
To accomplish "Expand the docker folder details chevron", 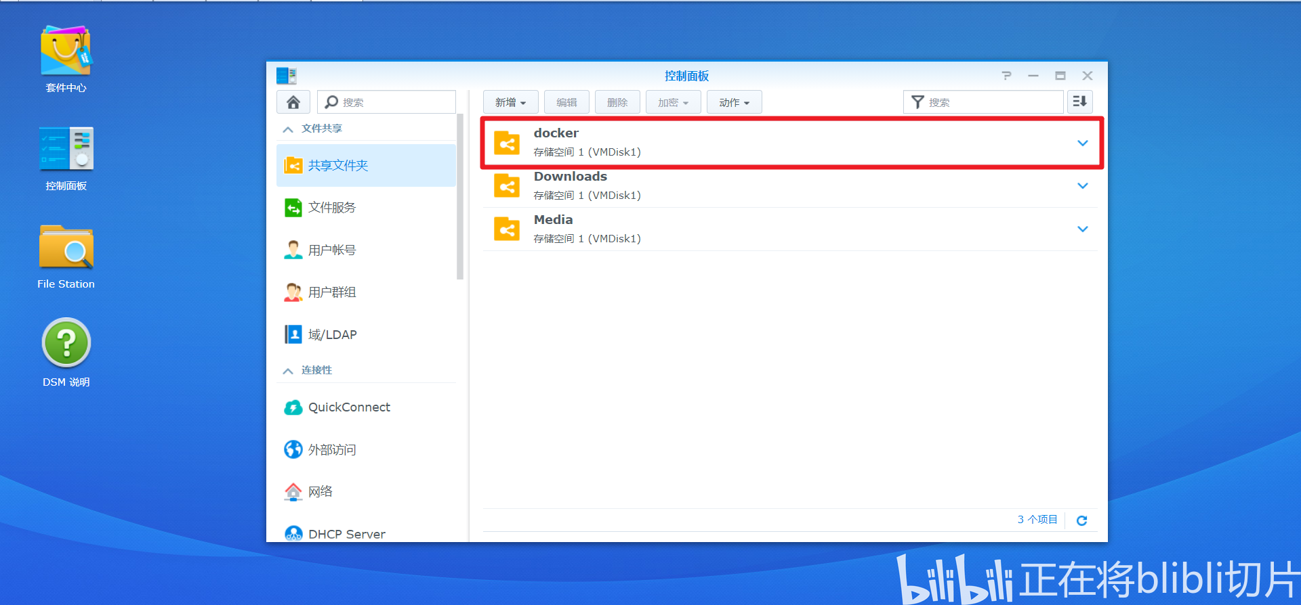I will pyautogui.click(x=1083, y=143).
